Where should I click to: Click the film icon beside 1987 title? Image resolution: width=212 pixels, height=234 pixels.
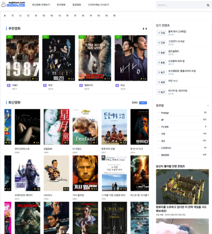point(9,85)
